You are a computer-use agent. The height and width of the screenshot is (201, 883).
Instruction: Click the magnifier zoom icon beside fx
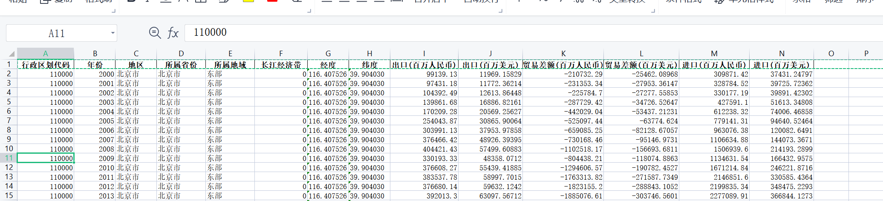(155, 33)
